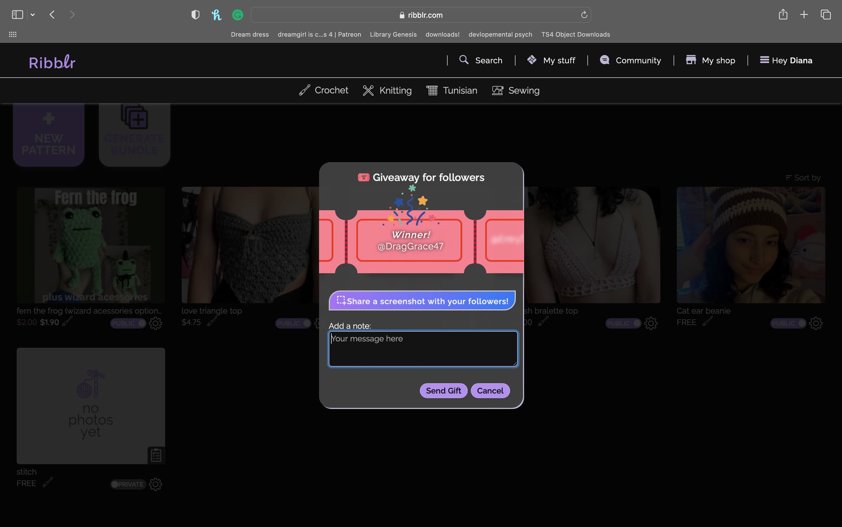Click the Add a note message field
The height and width of the screenshot is (527, 842).
pyautogui.click(x=423, y=349)
